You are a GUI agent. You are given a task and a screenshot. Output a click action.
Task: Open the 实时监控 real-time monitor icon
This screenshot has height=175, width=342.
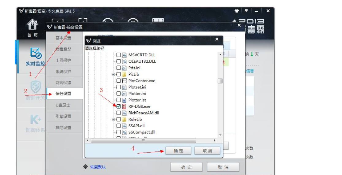[36, 53]
